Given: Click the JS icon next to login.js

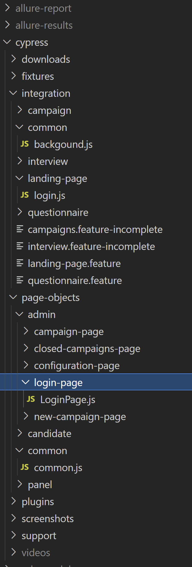Looking at the screenshot, I should click(x=25, y=195).
